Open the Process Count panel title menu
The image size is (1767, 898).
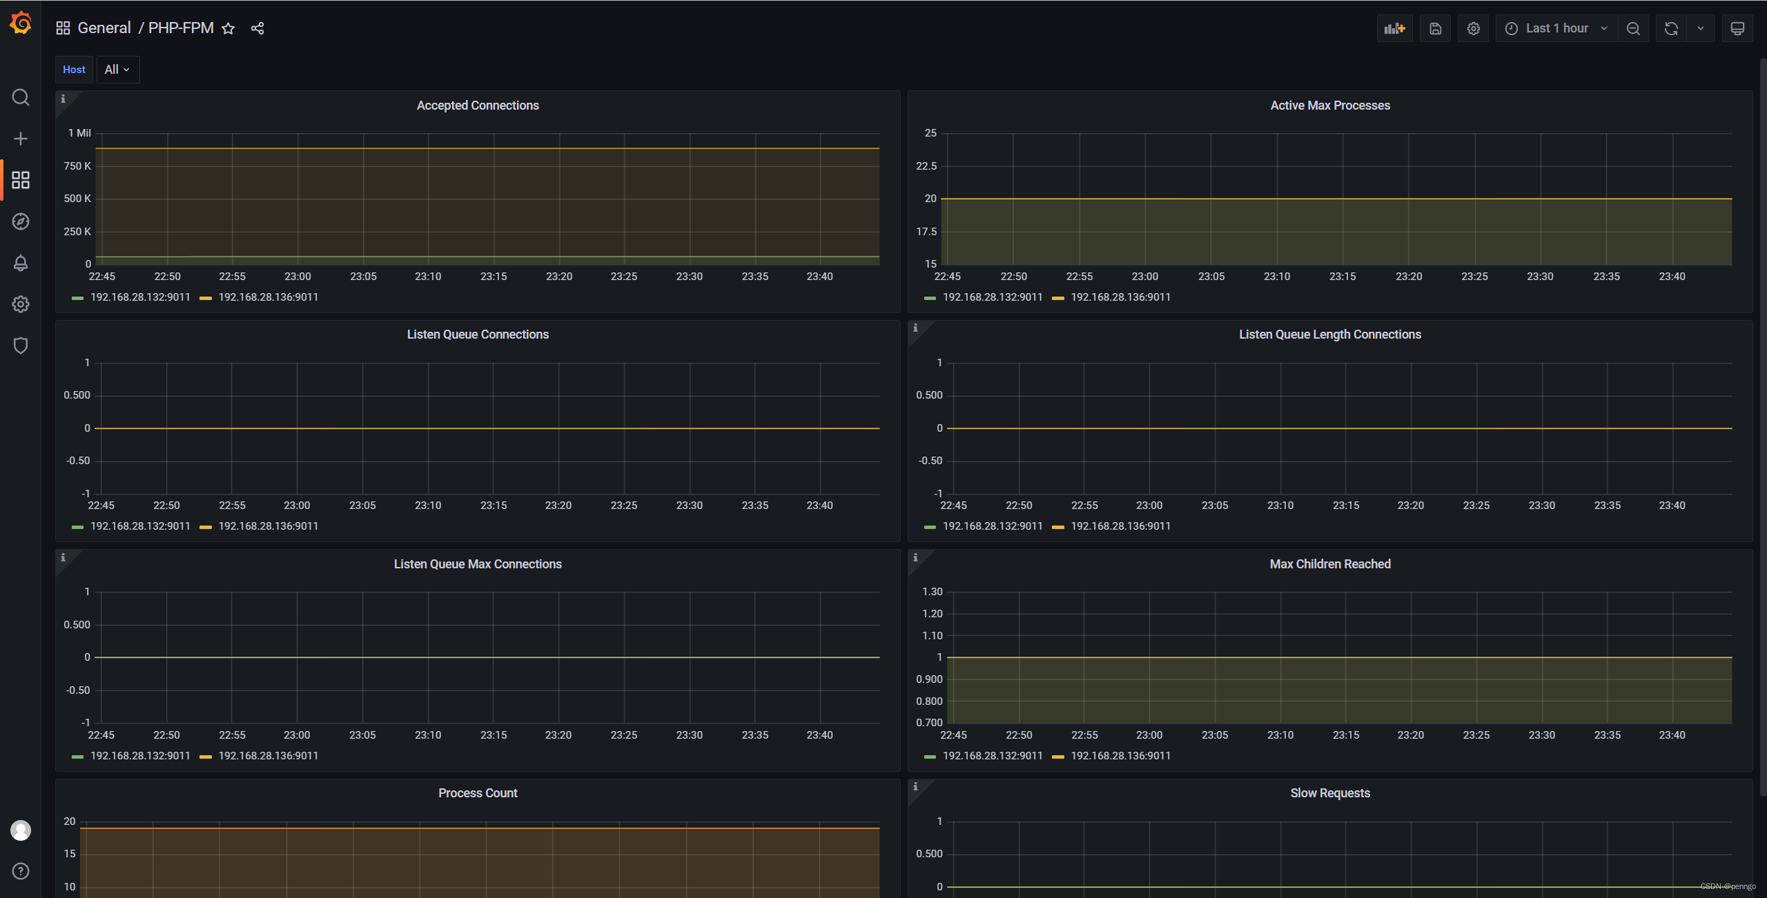[478, 792]
